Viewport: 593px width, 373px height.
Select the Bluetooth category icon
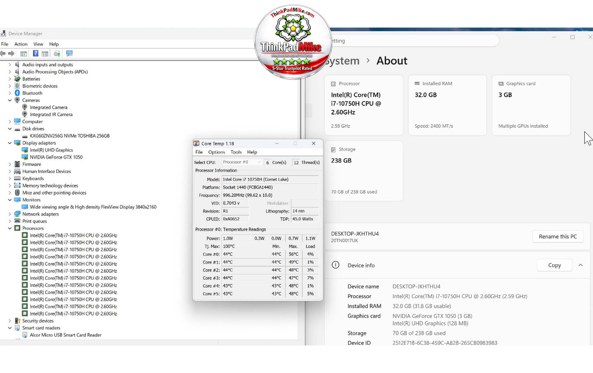(17, 93)
